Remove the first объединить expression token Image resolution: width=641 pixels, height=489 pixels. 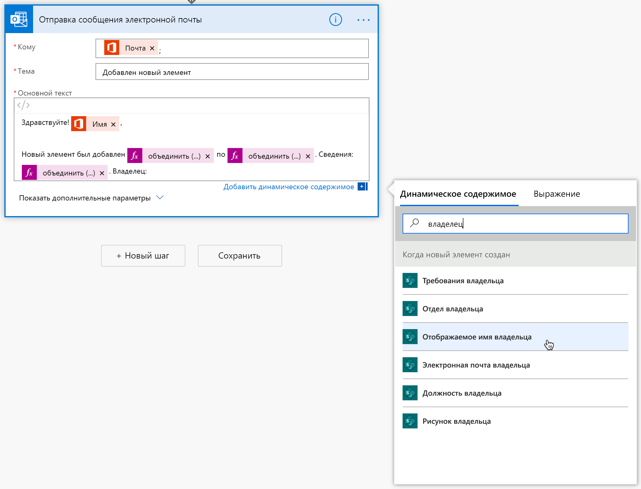(x=208, y=156)
